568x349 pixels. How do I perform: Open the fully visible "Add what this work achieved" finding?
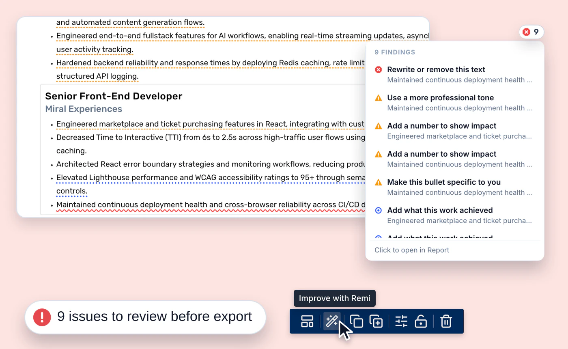click(x=454, y=215)
